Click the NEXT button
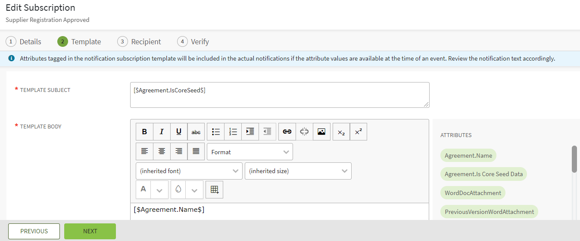Viewport: 580px width, 241px height. coord(90,231)
